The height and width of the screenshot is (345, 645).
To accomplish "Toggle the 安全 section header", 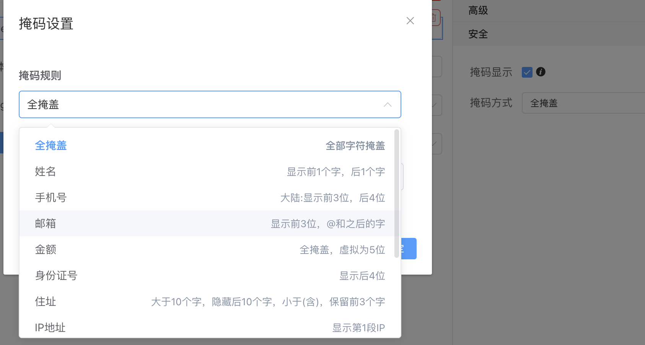I will (x=478, y=34).
